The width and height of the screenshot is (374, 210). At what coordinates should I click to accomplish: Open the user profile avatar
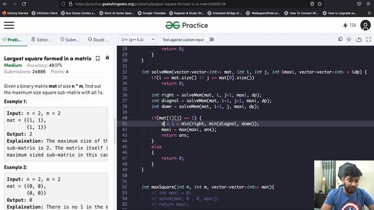click(365, 25)
